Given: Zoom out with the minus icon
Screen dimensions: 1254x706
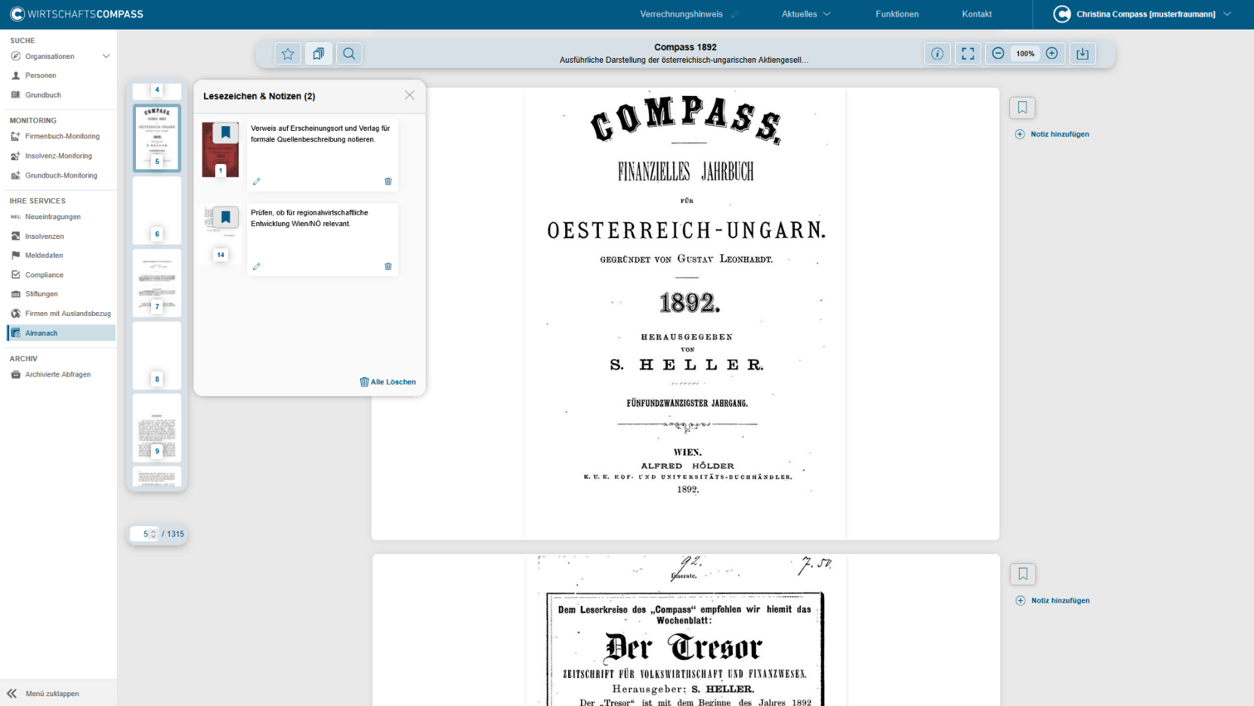Looking at the screenshot, I should tap(998, 54).
